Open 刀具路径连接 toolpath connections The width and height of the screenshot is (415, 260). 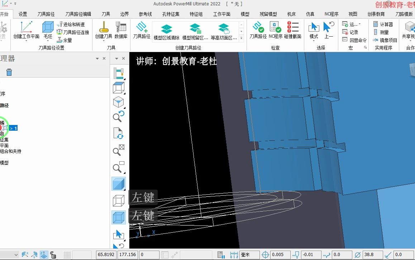(73, 32)
